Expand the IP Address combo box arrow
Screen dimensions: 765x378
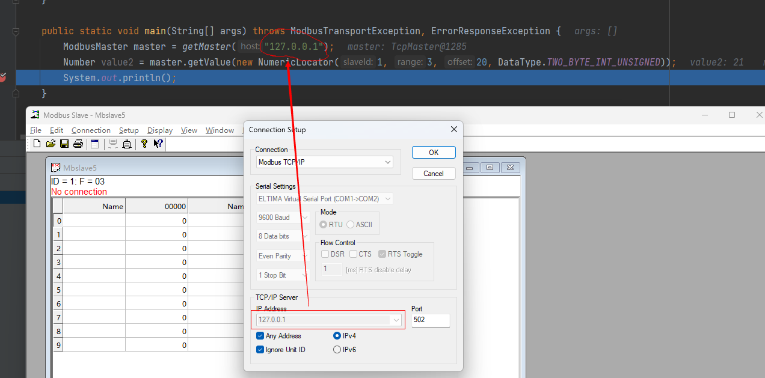396,320
